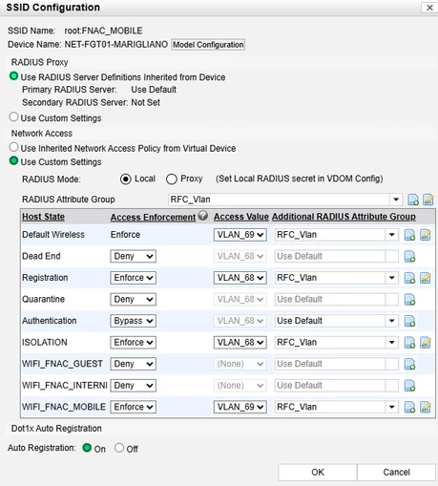Sort by Access Value column header
Screen dimensions: 438x486
point(241,217)
